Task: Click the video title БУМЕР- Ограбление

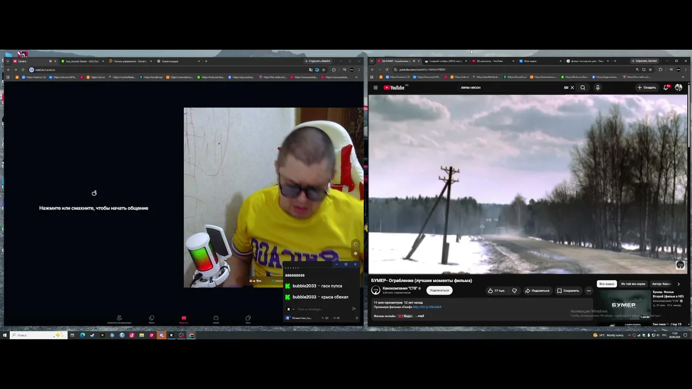Action: tap(422, 280)
